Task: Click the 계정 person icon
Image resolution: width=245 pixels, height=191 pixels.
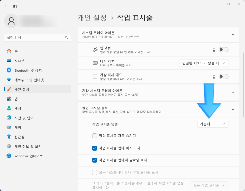Action: point(9,108)
